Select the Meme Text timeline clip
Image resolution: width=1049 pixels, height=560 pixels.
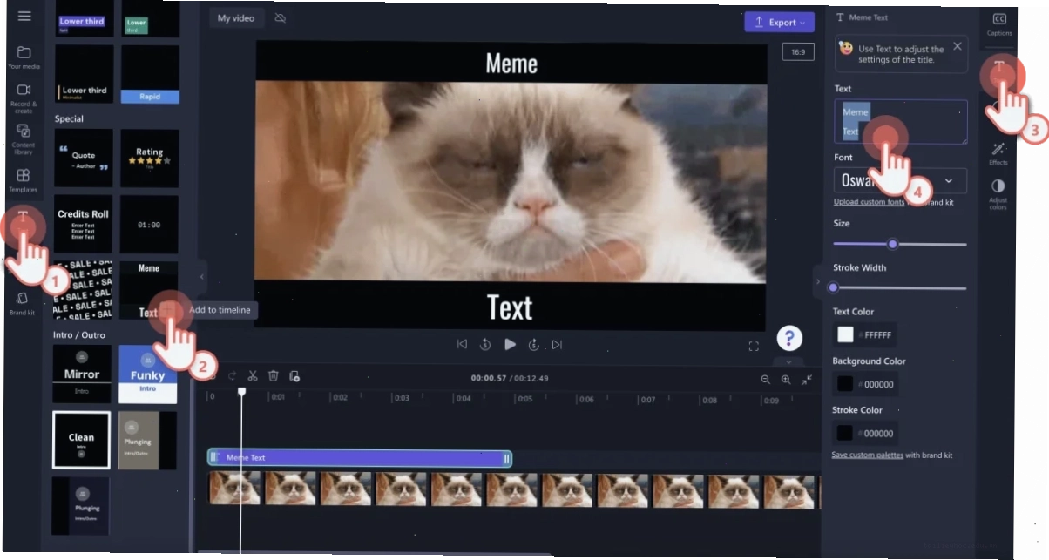click(359, 458)
